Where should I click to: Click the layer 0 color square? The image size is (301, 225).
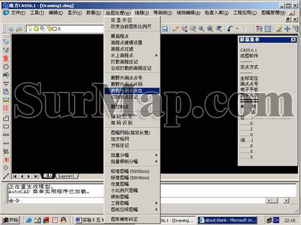[x=54, y=29]
